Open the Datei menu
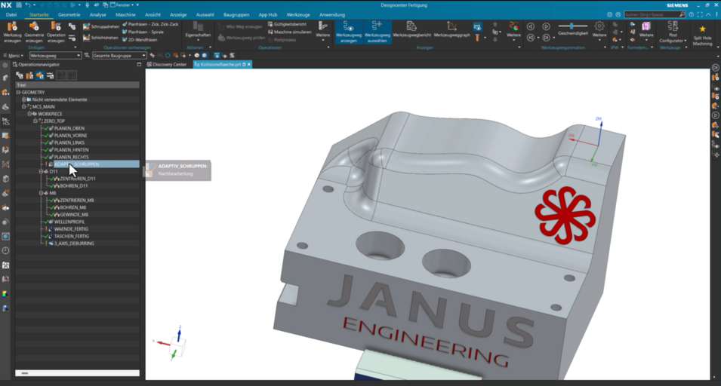 (x=11, y=14)
